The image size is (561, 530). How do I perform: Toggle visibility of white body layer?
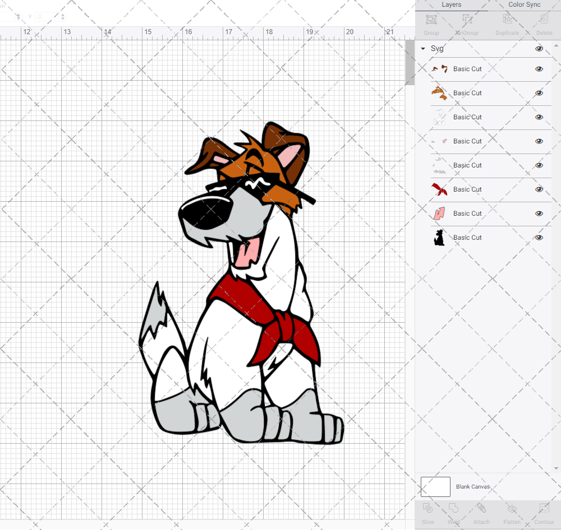click(x=539, y=117)
